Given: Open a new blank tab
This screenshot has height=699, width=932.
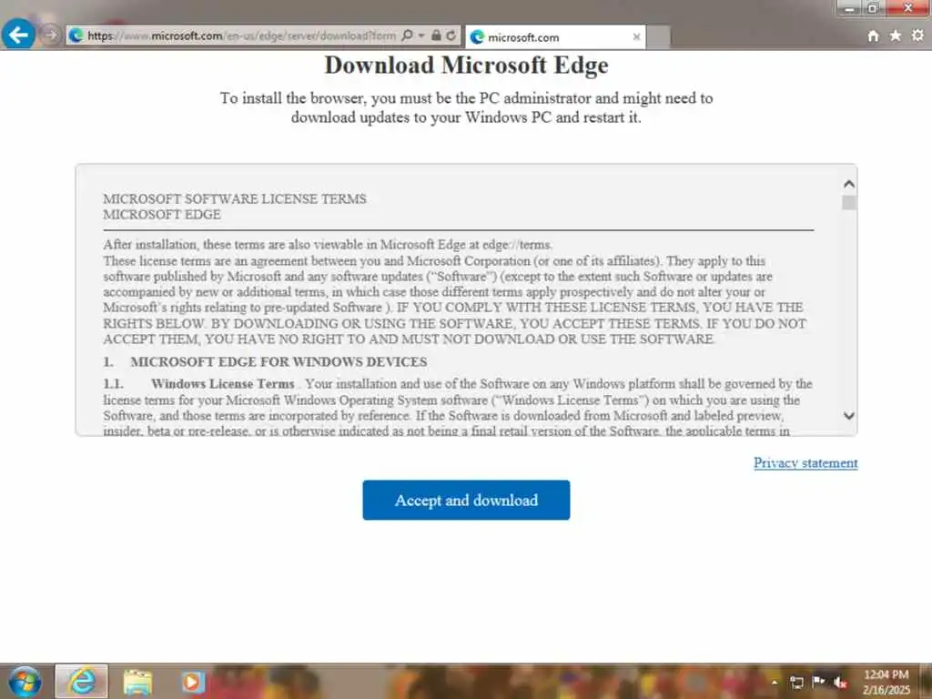Looking at the screenshot, I should pyautogui.click(x=658, y=36).
